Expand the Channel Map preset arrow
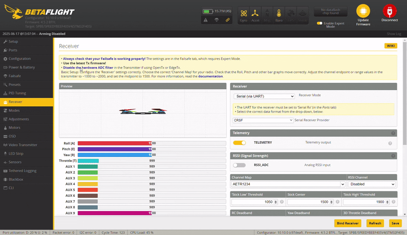This screenshot has height=235, width=407. click(343, 184)
